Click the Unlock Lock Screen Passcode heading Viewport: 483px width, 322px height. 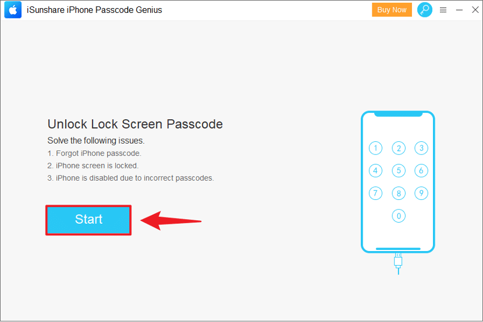point(135,124)
